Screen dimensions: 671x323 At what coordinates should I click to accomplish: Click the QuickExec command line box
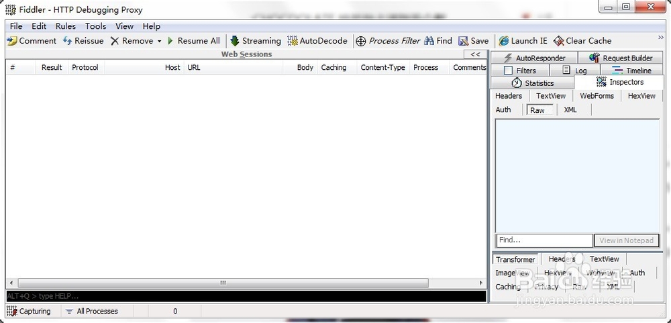pos(246,296)
